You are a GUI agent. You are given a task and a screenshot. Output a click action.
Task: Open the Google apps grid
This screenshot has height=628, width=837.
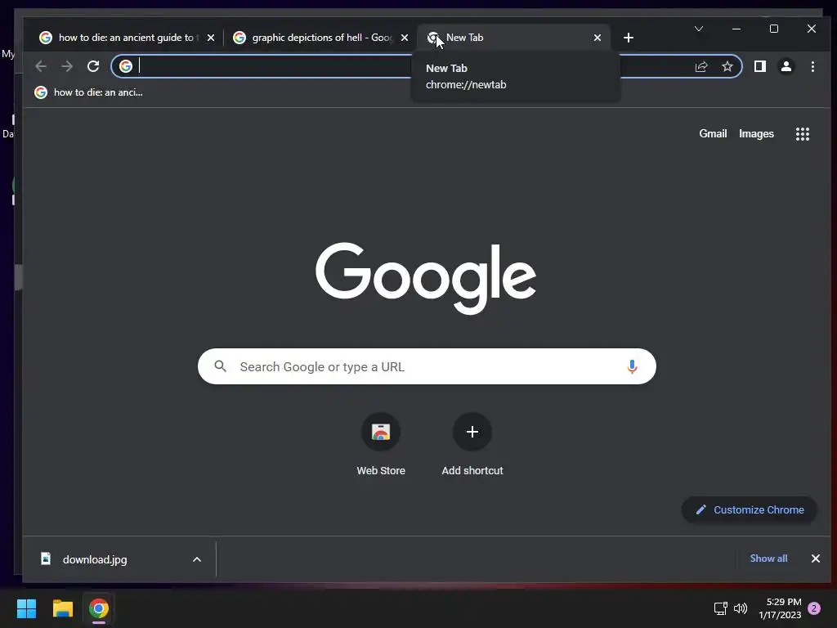(x=803, y=134)
